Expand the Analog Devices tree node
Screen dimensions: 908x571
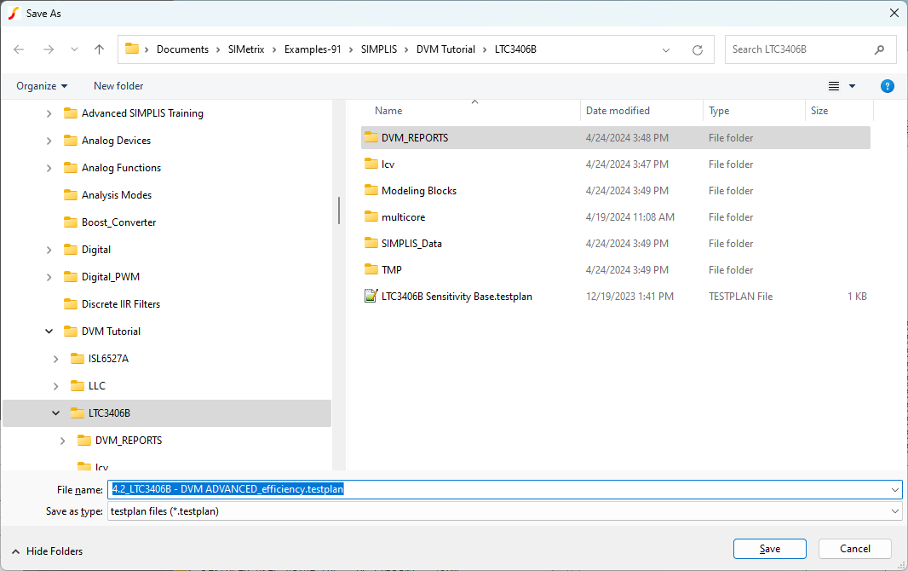(x=49, y=141)
